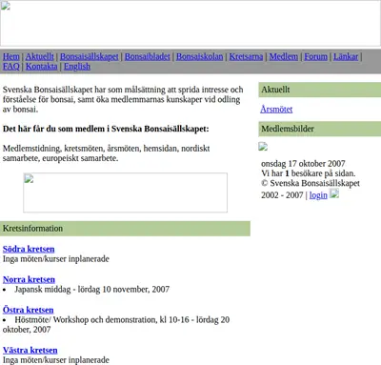The image size is (381, 365).
Task: Open the Hem navigation link
Action: coord(11,56)
